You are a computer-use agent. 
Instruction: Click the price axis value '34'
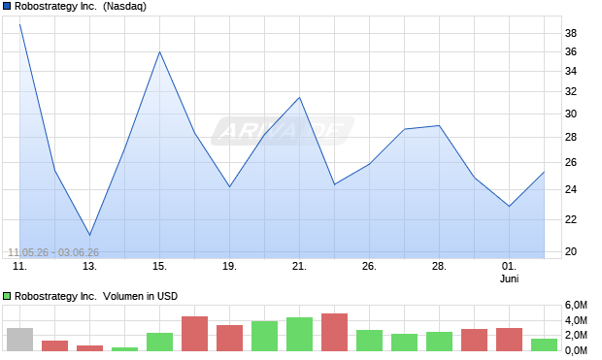[x=571, y=71]
